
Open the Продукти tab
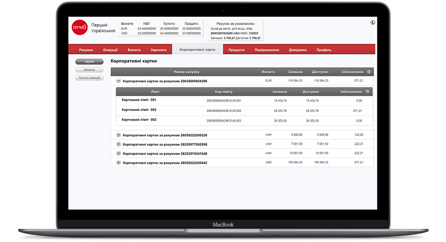coord(237,50)
